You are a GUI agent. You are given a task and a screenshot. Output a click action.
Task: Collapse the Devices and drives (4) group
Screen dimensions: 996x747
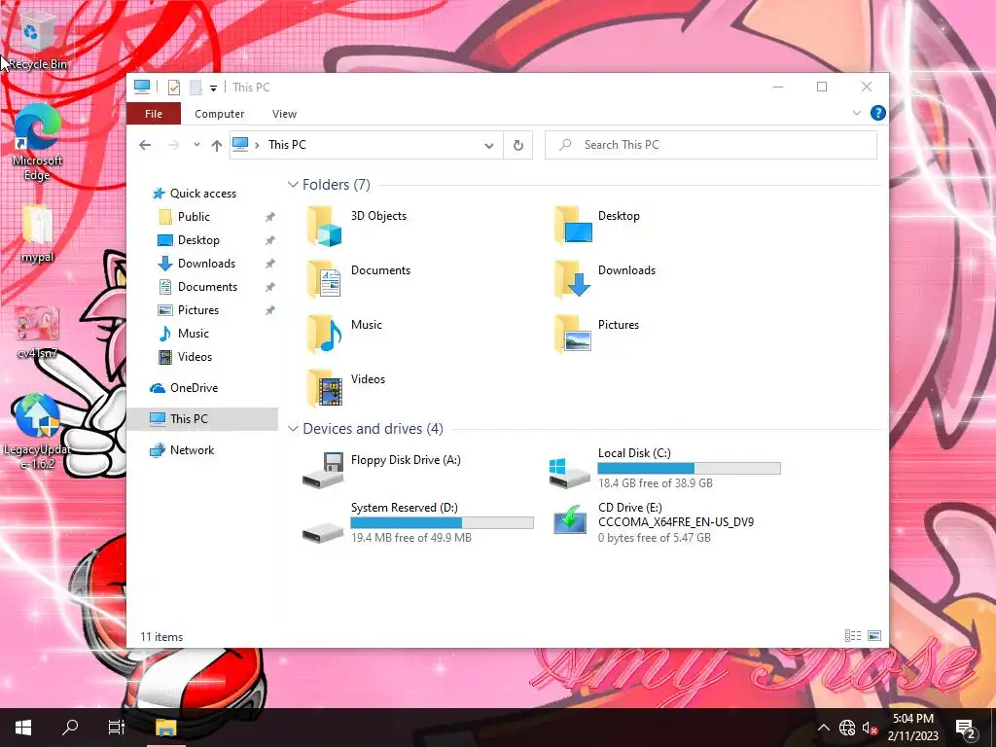tap(293, 429)
